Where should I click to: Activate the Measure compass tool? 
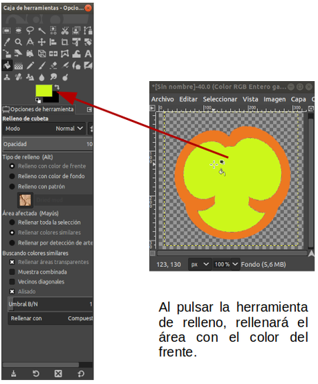pyautogui.click(x=30, y=42)
